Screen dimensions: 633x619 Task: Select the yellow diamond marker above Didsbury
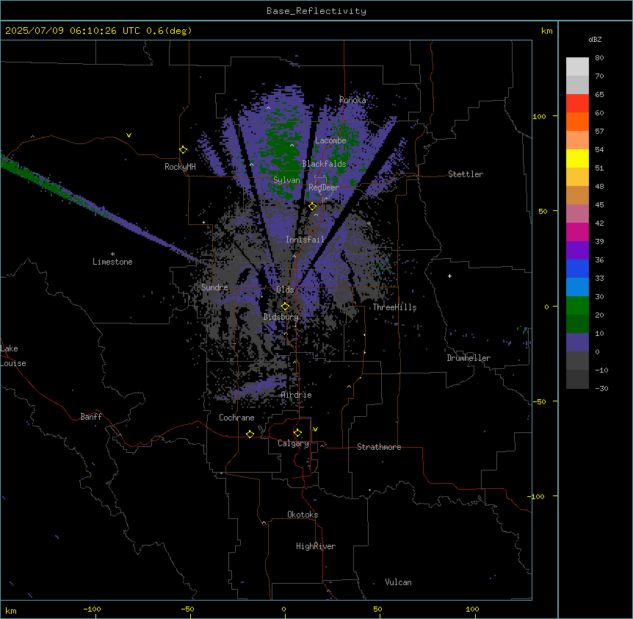click(285, 307)
